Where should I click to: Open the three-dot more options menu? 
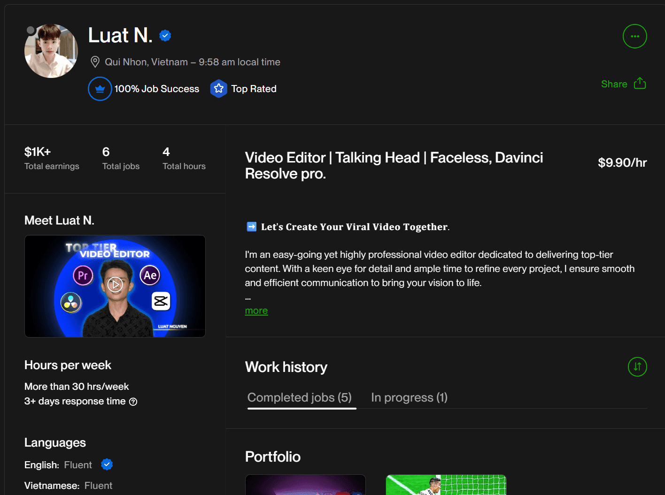[634, 36]
